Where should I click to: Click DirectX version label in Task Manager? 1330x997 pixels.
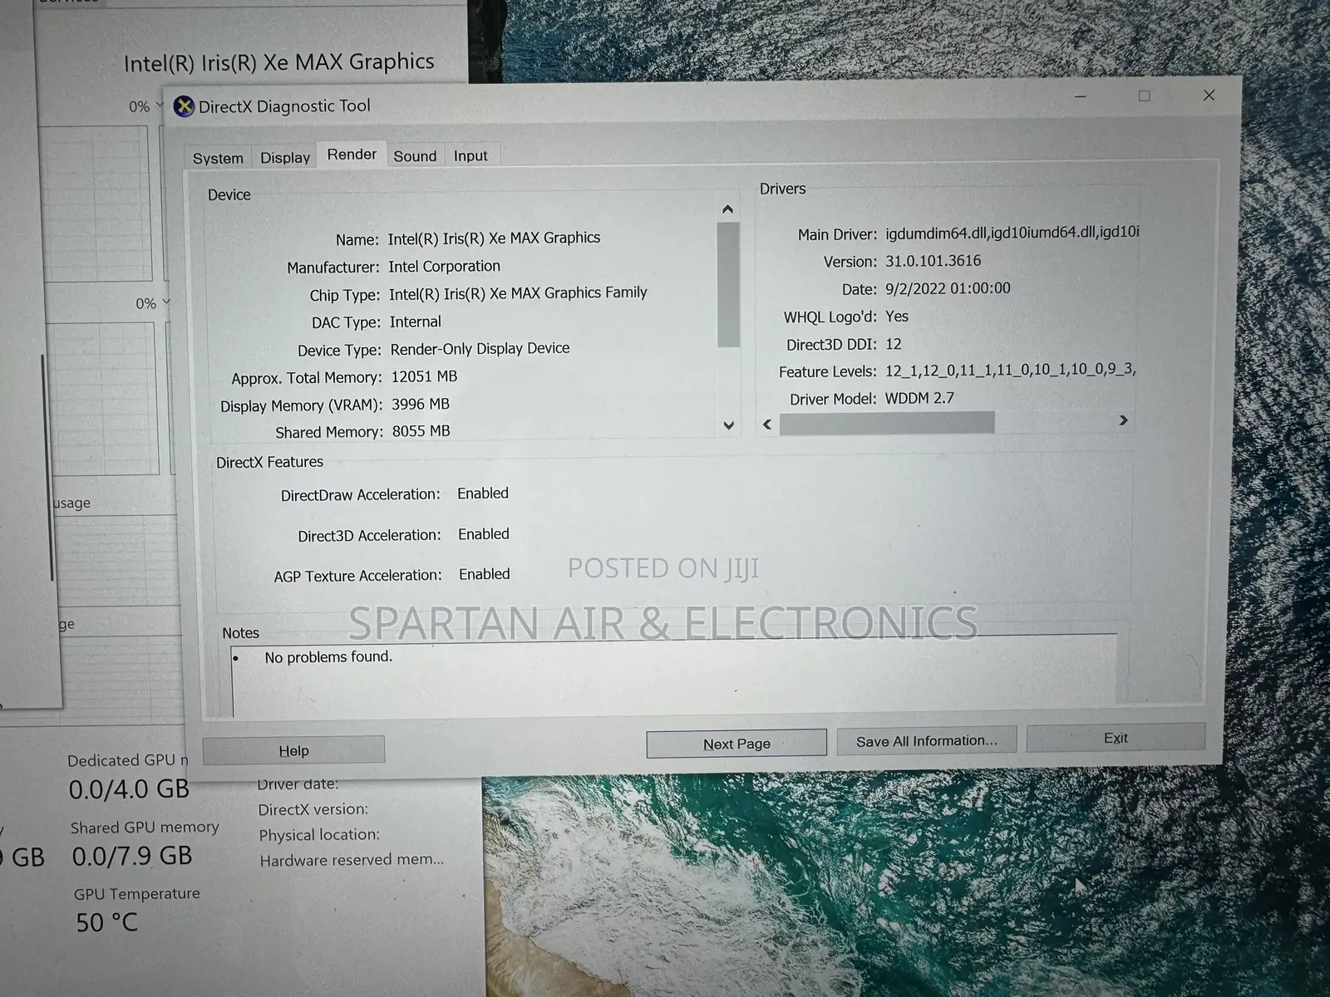coord(313,809)
